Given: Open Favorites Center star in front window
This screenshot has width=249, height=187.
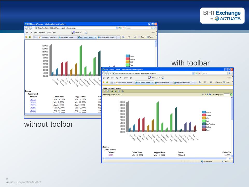Looking at the screenshot, I should pyautogui.click(x=103, y=82).
